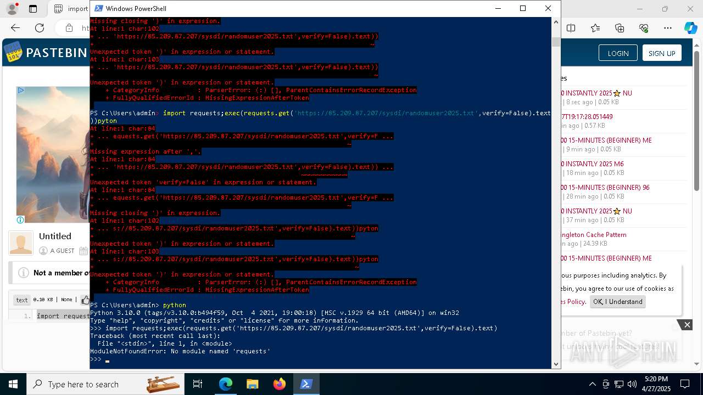Open Edge Settings and more menu
703x395 pixels.
[x=668, y=28]
